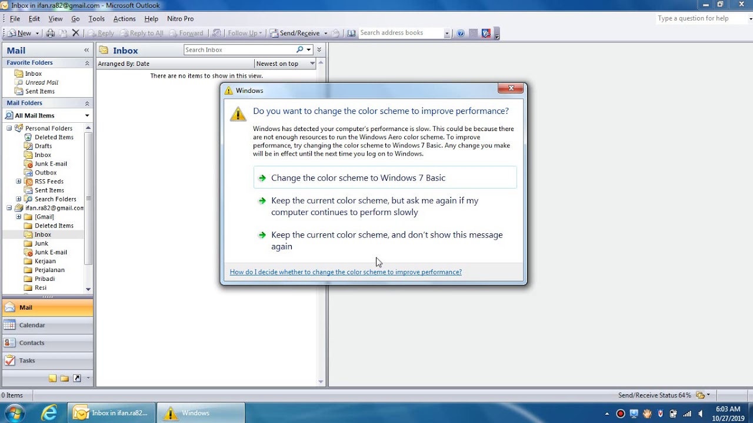
Task: Open the Windows Start orb
Action: click(14, 413)
